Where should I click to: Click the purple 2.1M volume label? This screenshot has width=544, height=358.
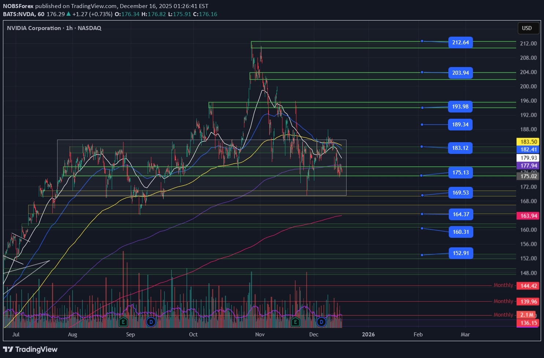click(526, 315)
